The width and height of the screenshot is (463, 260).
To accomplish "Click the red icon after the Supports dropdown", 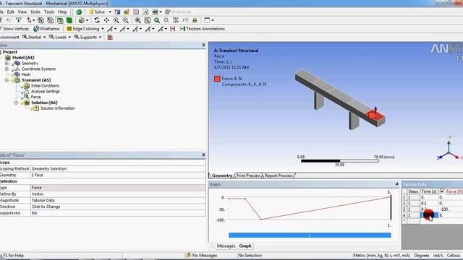I will [110, 37].
